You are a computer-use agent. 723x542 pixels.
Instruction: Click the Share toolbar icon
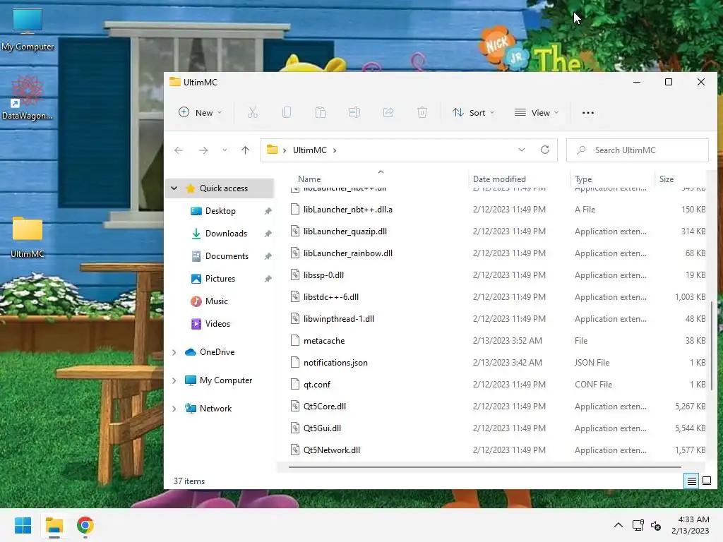(x=388, y=112)
